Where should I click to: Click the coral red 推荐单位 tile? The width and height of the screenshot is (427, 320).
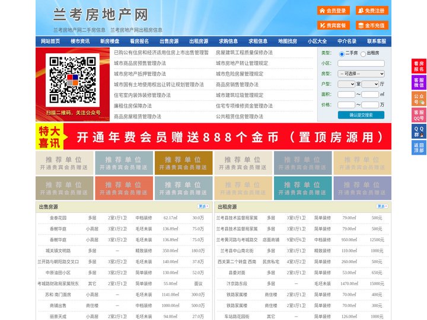(x=124, y=188)
